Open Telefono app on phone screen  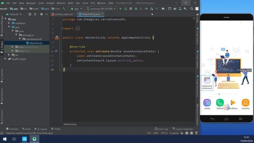[220, 104]
